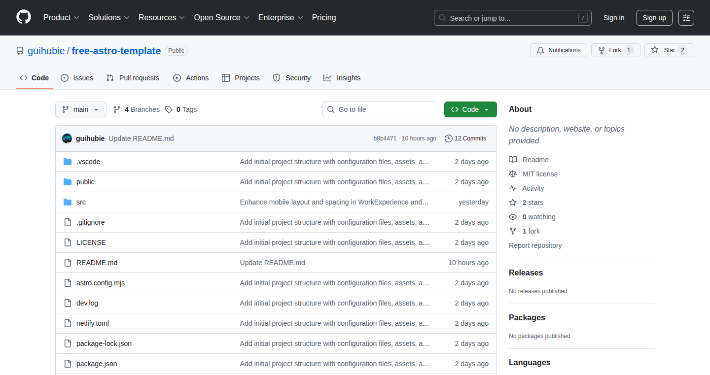Click the star icon beside 2 stars

pos(513,203)
